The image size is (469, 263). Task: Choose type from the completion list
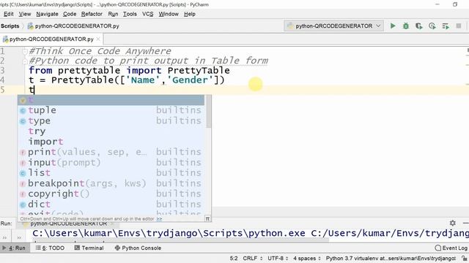[x=111, y=121]
